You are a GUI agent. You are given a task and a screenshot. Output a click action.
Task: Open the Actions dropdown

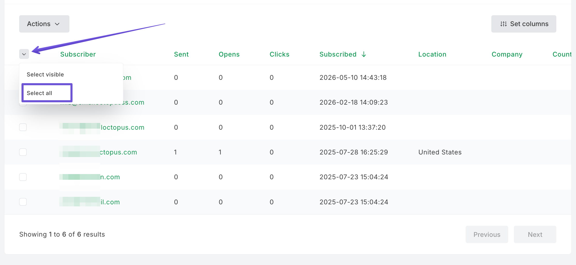[44, 24]
